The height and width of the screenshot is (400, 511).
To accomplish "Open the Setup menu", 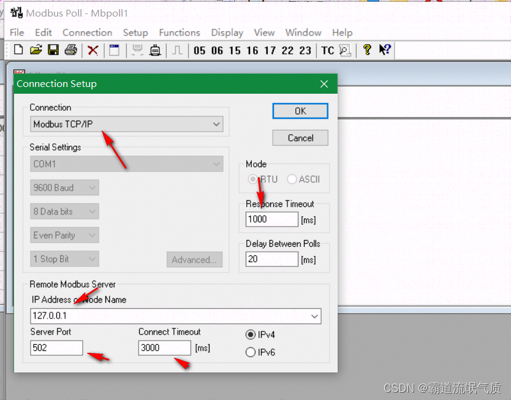I will point(135,32).
